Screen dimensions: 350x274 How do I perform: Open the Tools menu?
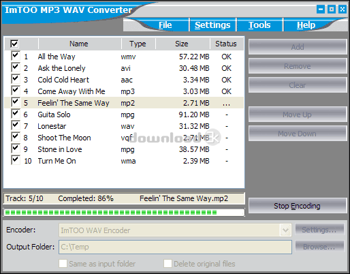point(259,25)
